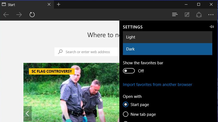
Task: Select Light in the theme dropdown
Action: click(167, 37)
